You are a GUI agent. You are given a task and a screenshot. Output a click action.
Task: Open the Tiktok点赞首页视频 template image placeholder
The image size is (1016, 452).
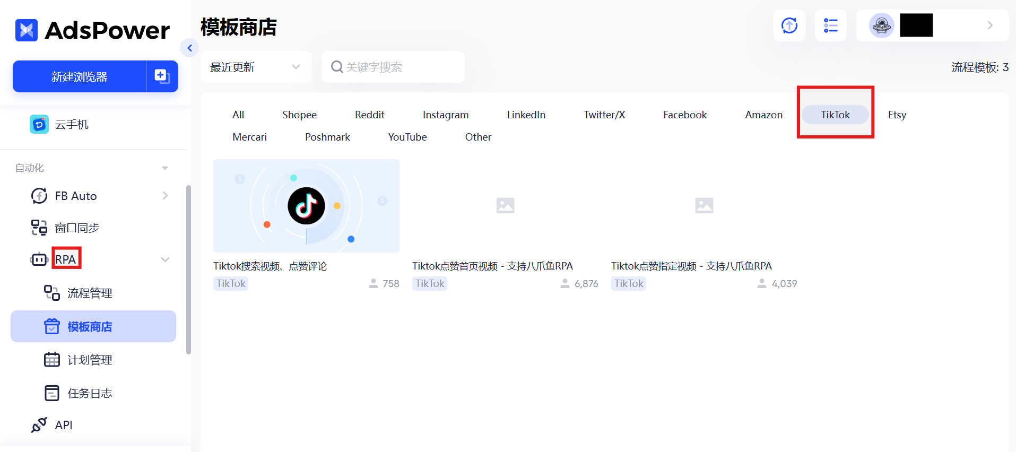pos(505,205)
